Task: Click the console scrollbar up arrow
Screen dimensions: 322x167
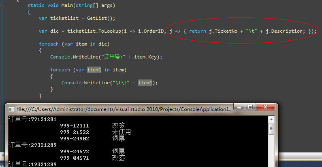Action: (271, 119)
